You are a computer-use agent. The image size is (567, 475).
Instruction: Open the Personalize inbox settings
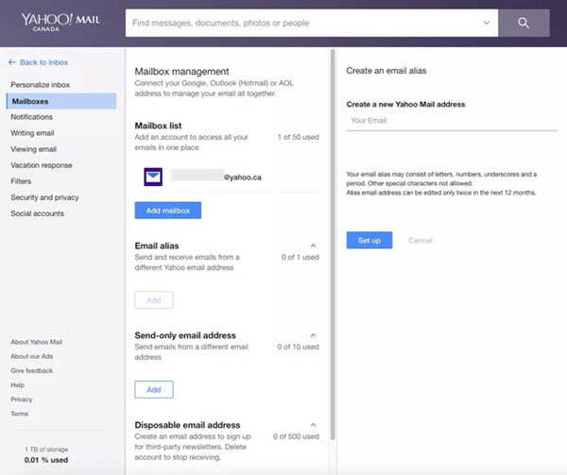(40, 85)
